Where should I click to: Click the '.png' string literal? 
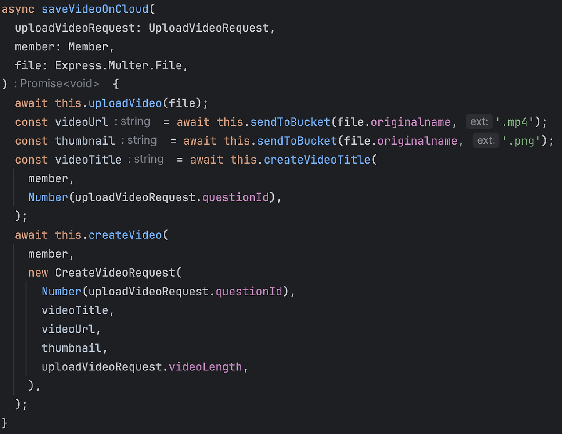point(521,141)
